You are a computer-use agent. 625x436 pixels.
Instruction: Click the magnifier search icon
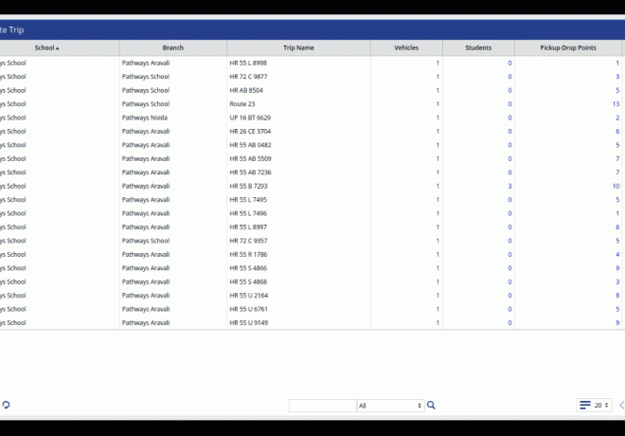pos(431,405)
